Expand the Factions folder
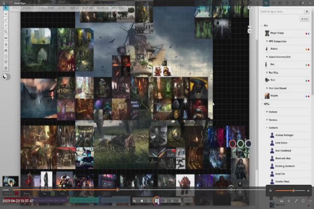Image resolution: width=314 pixels, height=209 pixels. click(x=267, y=112)
